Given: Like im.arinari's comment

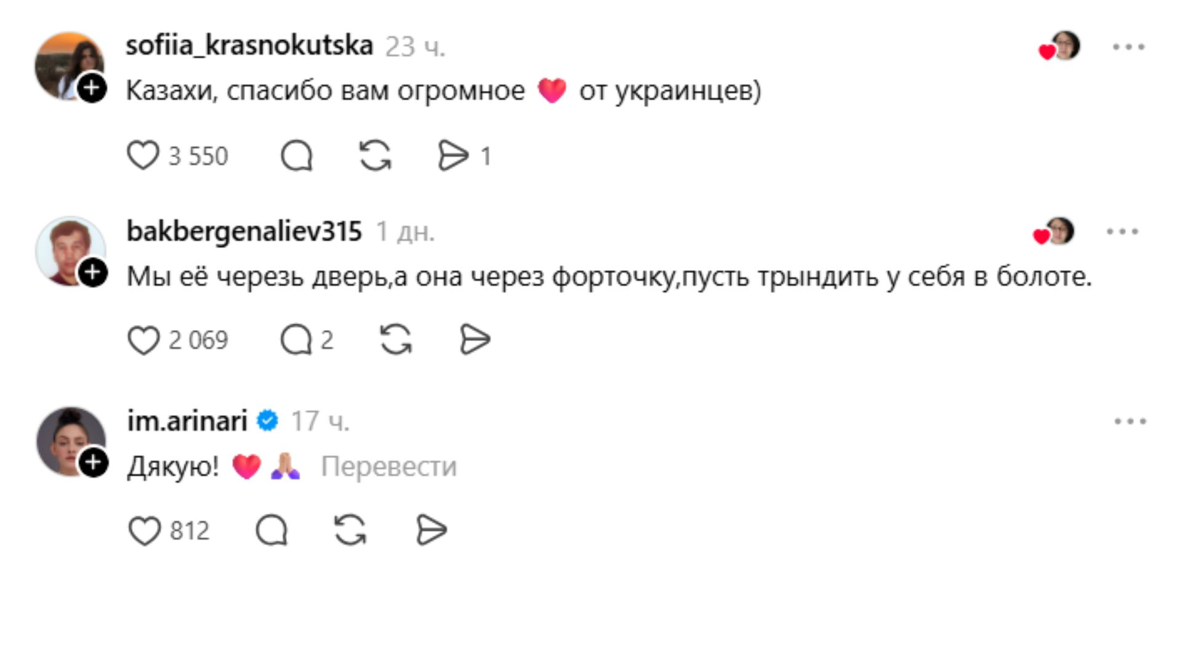Looking at the screenshot, I should tap(144, 531).
